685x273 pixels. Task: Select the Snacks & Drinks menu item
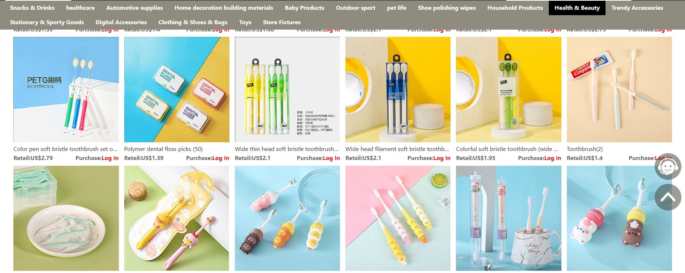coord(32,8)
